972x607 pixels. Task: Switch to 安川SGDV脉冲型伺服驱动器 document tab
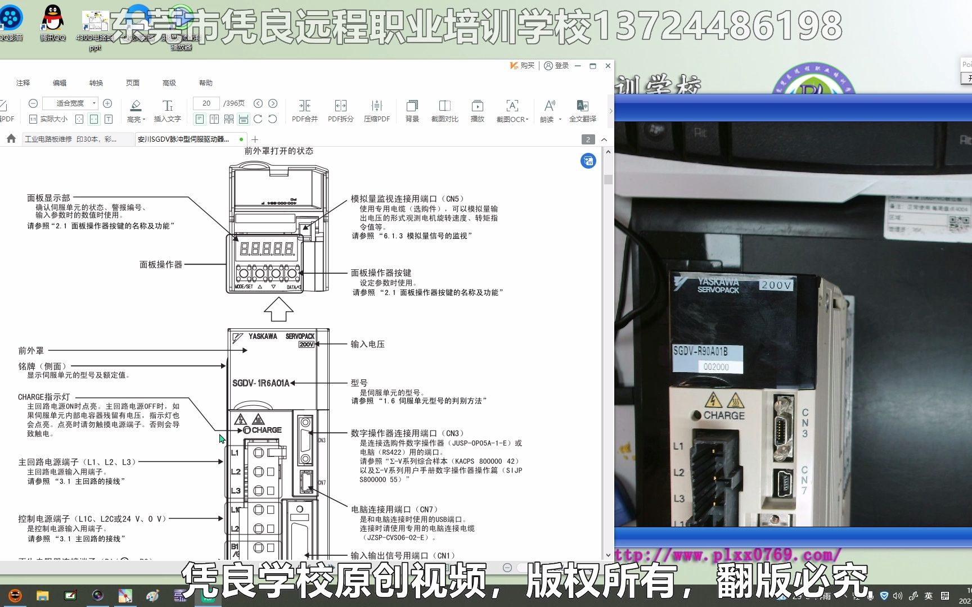(x=191, y=139)
